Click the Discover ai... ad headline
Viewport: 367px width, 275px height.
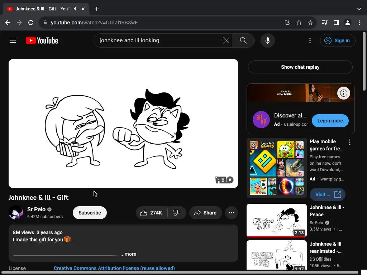290,116
